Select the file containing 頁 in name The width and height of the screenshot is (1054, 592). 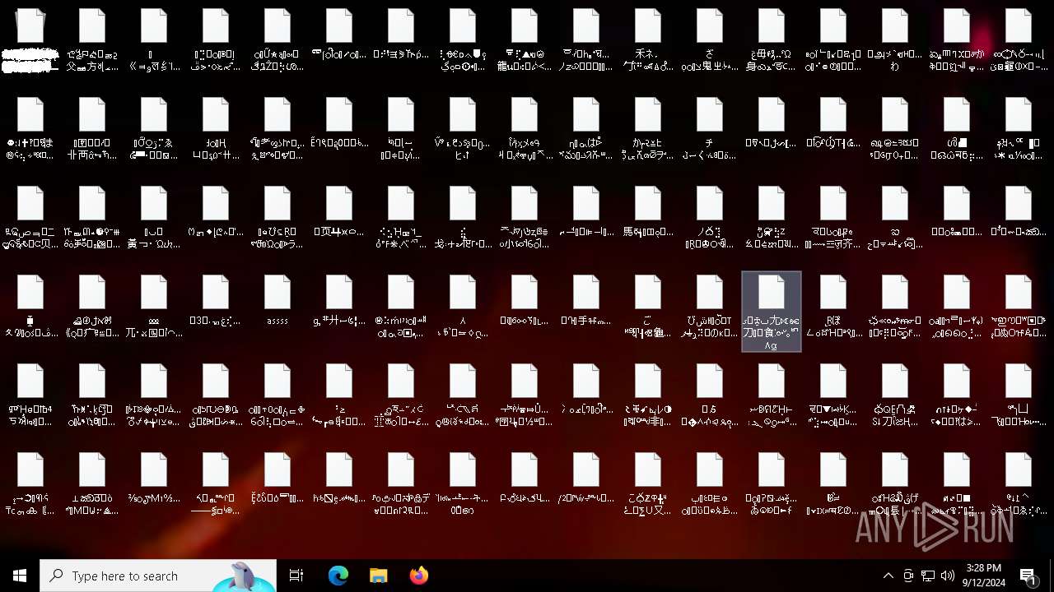[339, 212]
